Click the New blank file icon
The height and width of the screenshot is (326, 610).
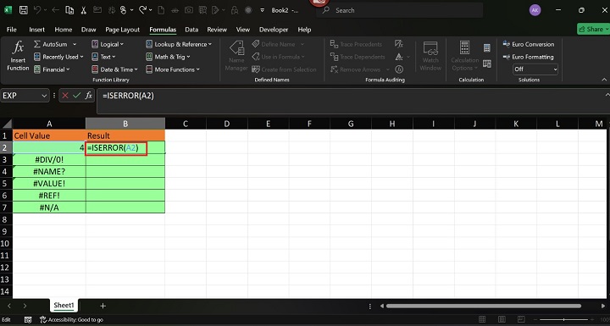(x=161, y=10)
